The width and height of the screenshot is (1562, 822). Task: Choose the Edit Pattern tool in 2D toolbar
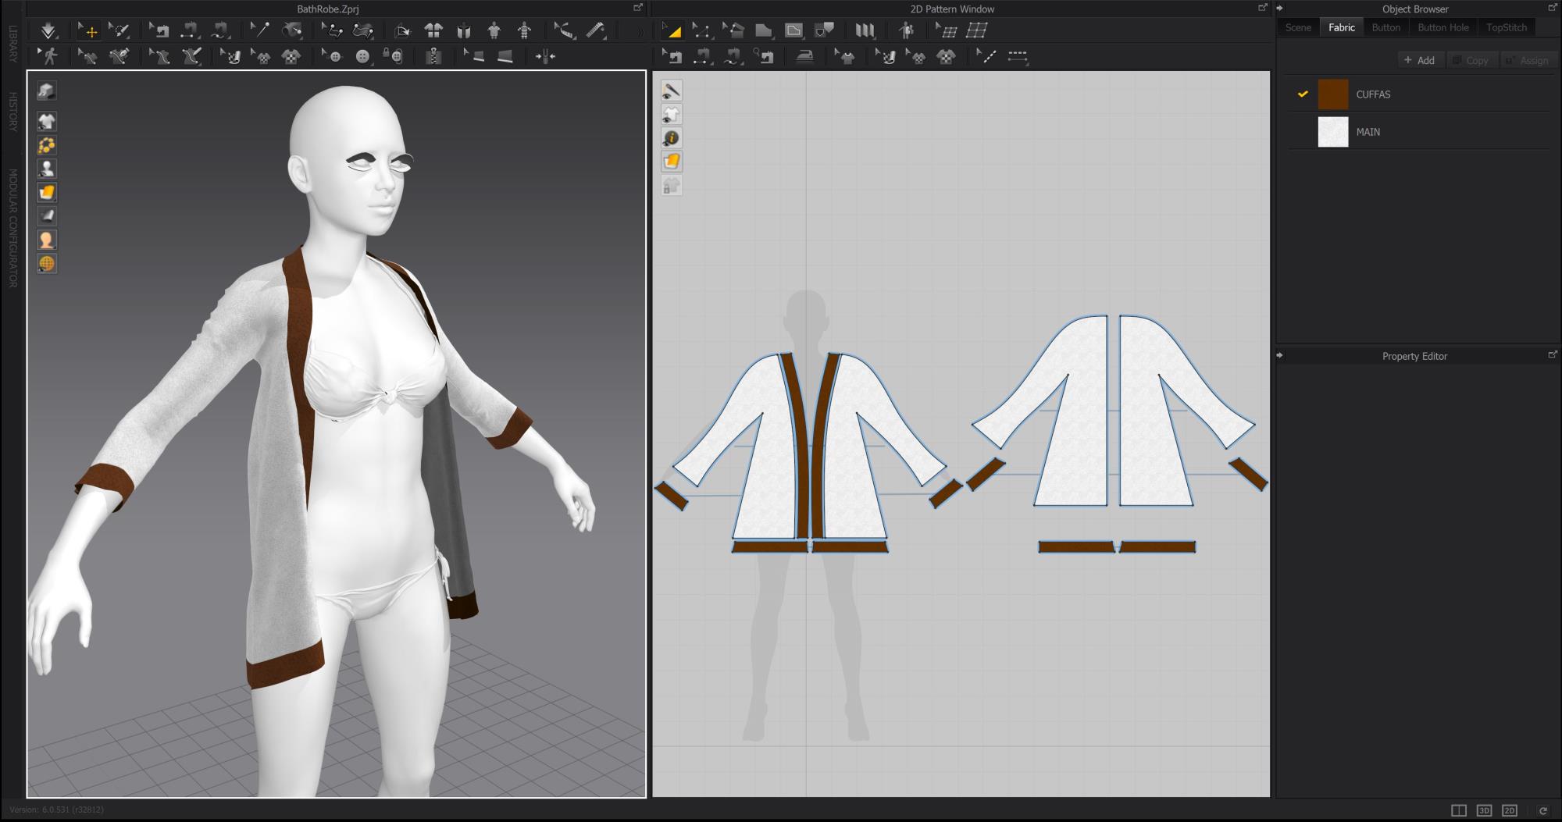click(x=701, y=30)
